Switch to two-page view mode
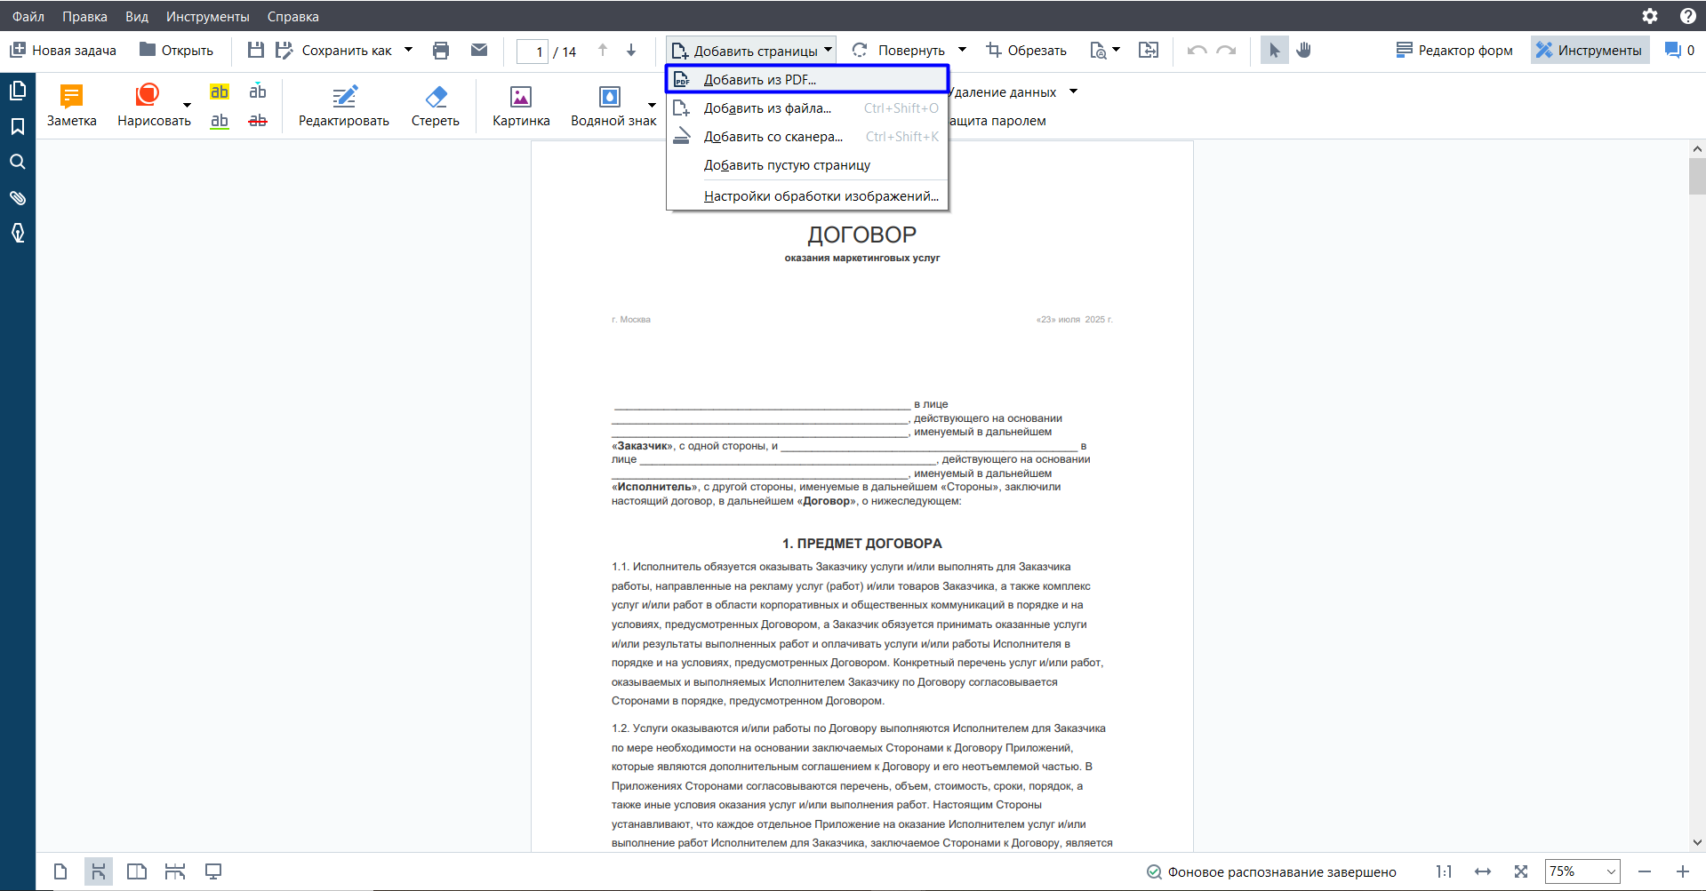Image resolution: width=1706 pixels, height=891 pixels. (x=137, y=871)
